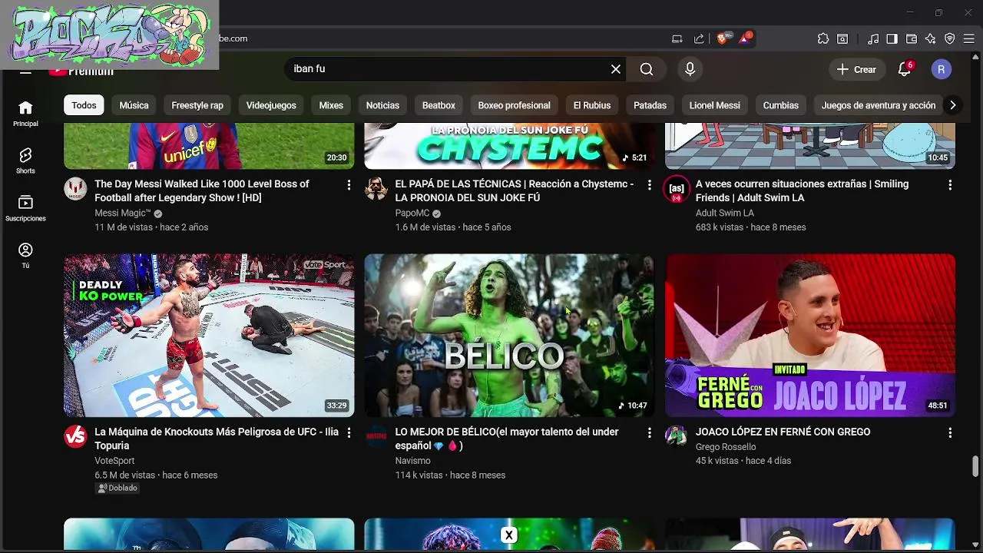The width and height of the screenshot is (983, 553).
Task: Select the Música filter chip
Action: pyautogui.click(x=134, y=105)
